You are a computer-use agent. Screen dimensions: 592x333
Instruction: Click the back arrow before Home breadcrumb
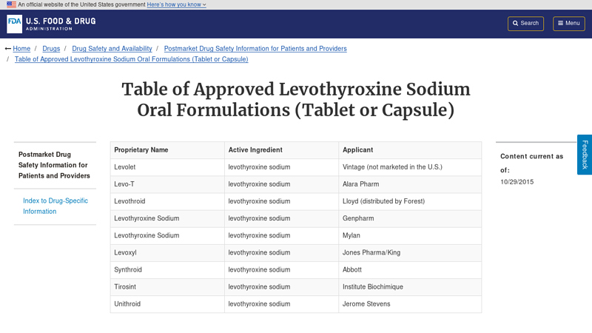pos(8,49)
